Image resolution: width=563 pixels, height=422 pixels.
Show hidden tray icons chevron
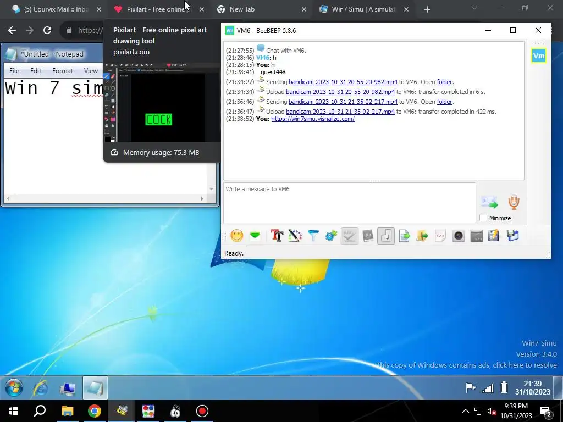tap(465, 411)
